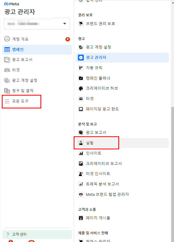This screenshot has height=242, width=174.
Task: Select the 인사이트 chart icon
Action: [81, 153]
